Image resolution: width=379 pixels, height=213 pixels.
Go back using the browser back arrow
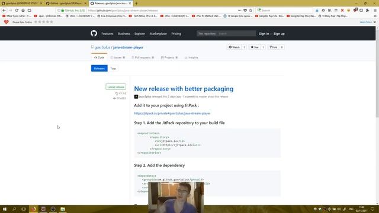(x=4, y=11)
